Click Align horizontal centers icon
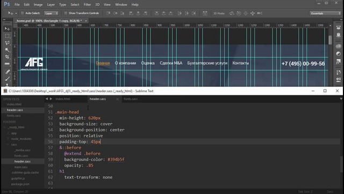Viewport: 344px width, 194px height. point(138,13)
